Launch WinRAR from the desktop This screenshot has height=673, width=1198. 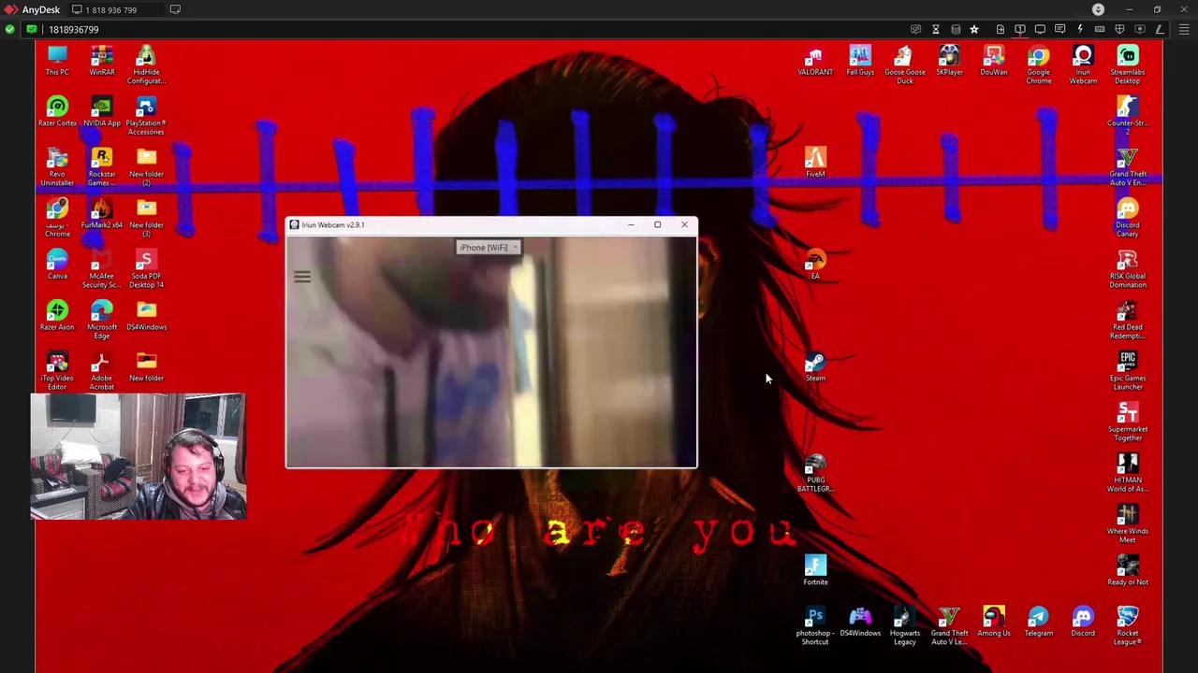(102, 61)
